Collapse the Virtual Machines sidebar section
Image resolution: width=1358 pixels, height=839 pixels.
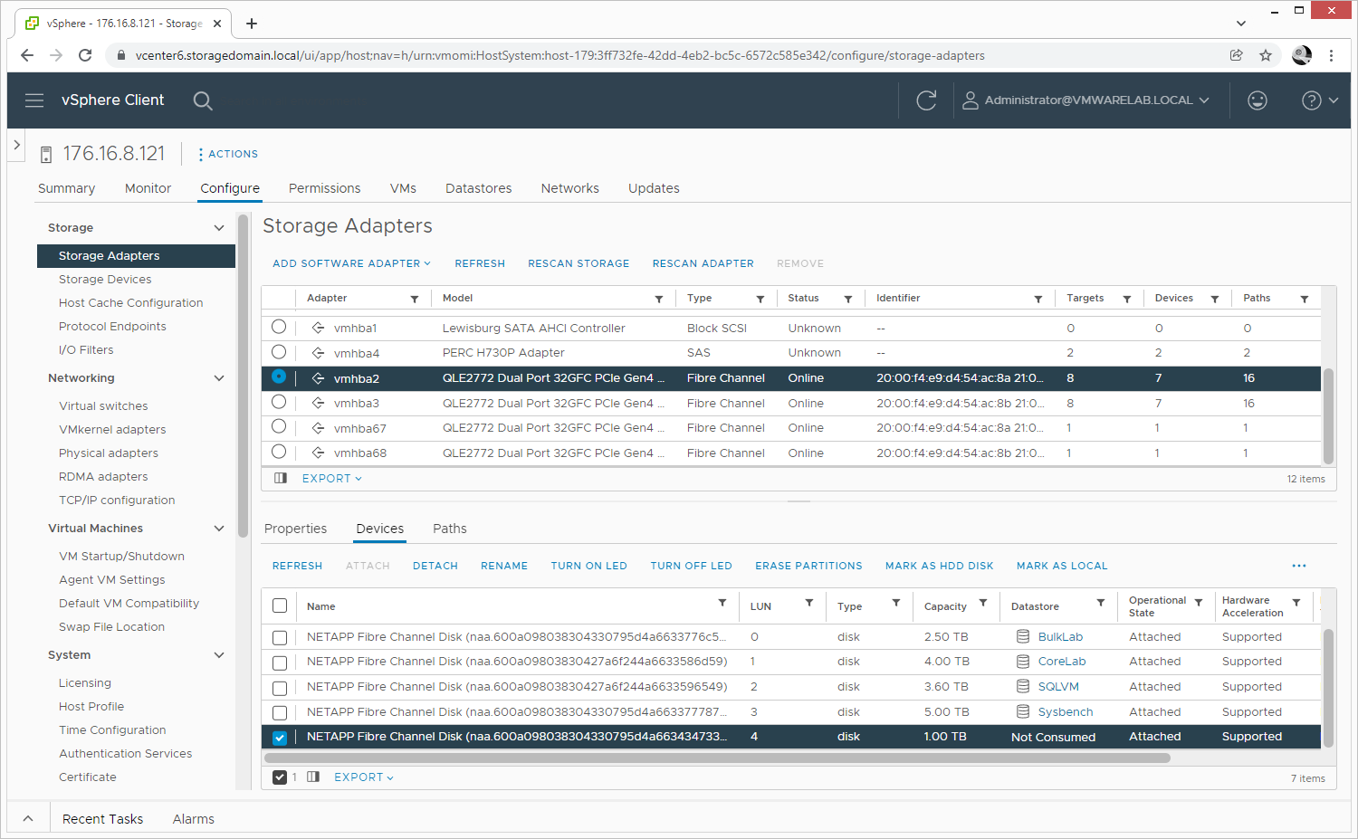(x=218, y=529)
